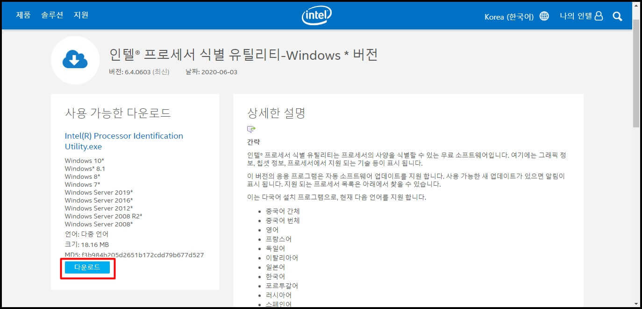The height and width of the screenshot is (309, 642).
Task: Click 언어: 다중 언어 line
Action: pyautogui.click(x=87, y=234)
